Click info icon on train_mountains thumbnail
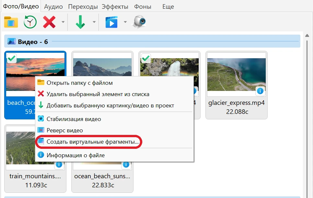Image resolution: width=313 pixels, height=198 pixels. 59,165
